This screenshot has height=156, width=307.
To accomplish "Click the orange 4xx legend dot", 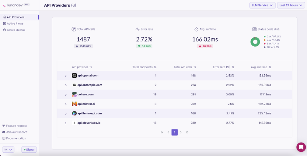I will (265, 40).
